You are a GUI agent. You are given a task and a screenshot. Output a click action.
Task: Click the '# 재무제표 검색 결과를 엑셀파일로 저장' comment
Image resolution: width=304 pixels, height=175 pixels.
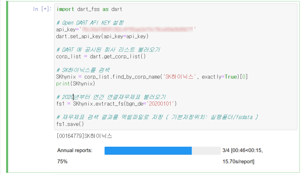click(x=157, y=117)
